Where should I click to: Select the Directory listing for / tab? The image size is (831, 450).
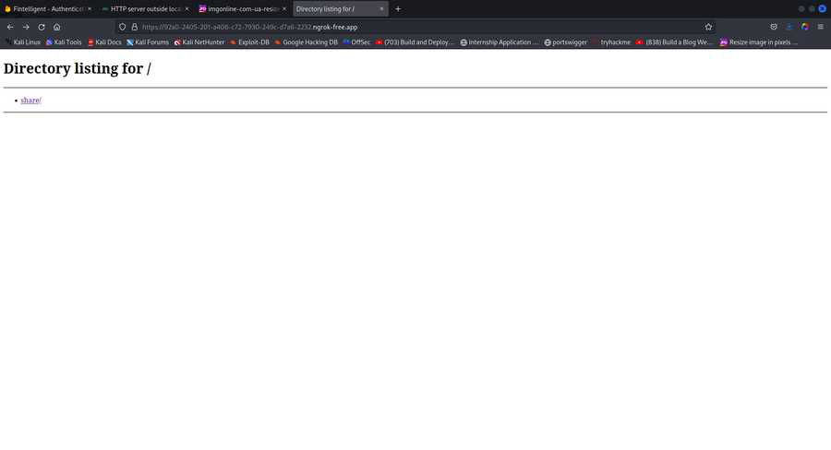pos(340,9)
